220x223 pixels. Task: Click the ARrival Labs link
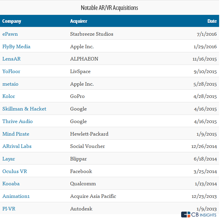tap(17, 146)
